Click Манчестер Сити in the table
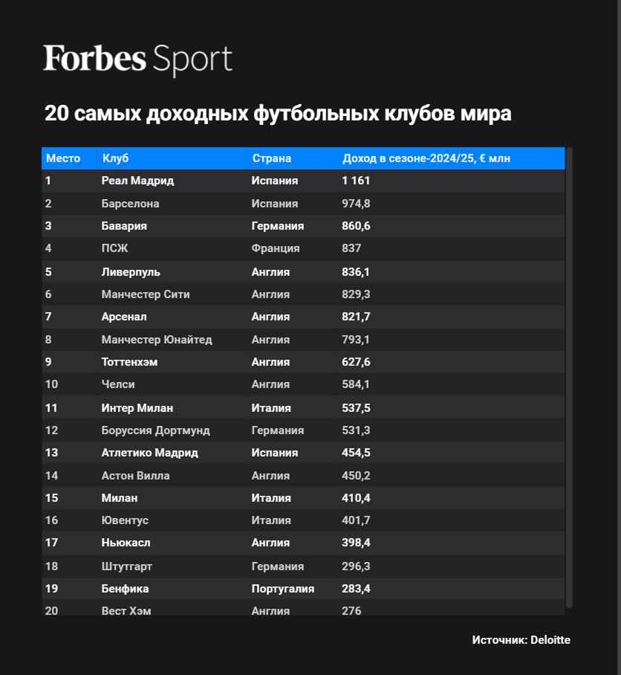Image resolution: width=621 pixels, height=675 pixels. pyautogui.click(x=146, y=294)
